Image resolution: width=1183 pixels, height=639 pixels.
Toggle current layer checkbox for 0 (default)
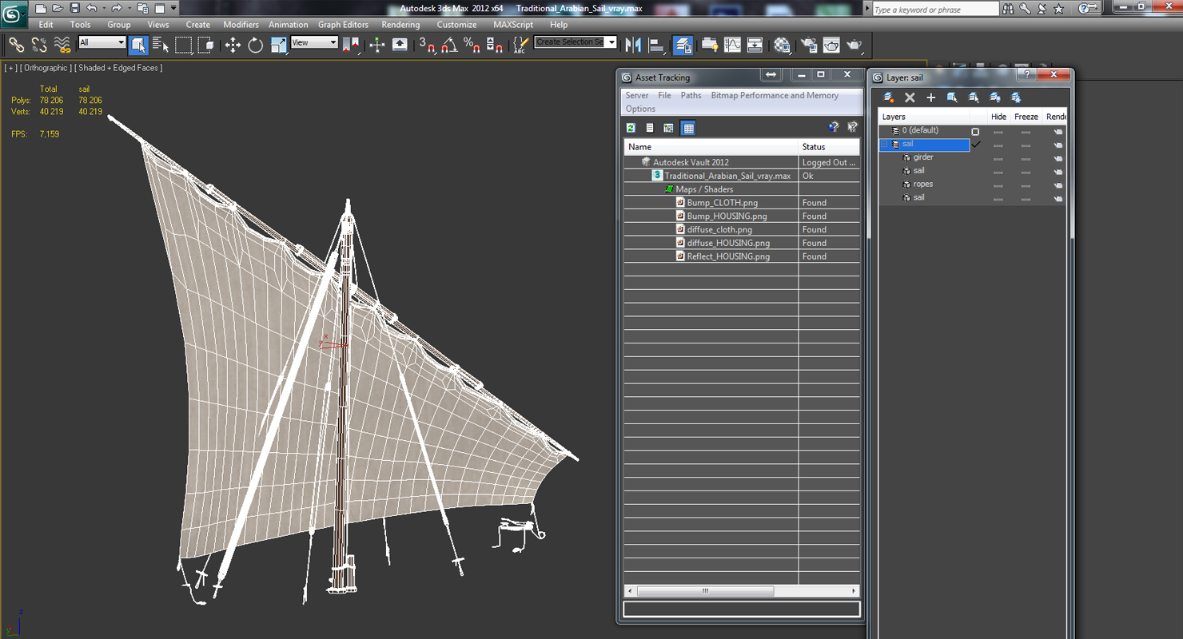(975, 131)
